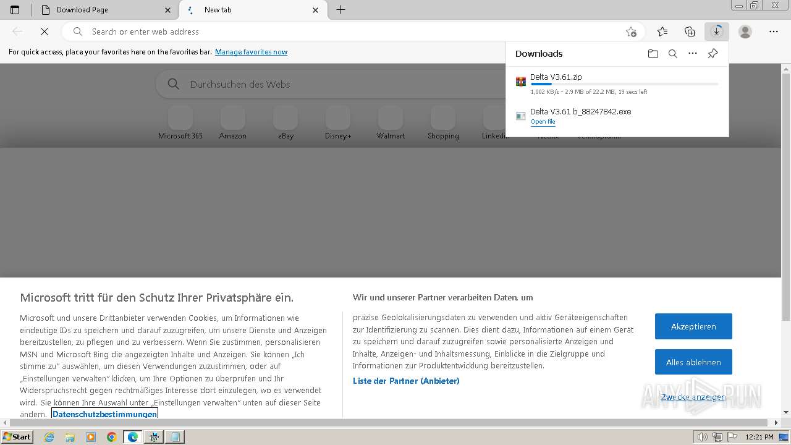Pin the Downloads panel
This screenshot has width=791, height=445.
point(713,54)
